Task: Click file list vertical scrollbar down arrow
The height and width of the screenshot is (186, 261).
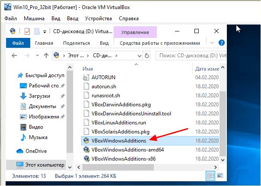Action: click(x=223, y=160)
